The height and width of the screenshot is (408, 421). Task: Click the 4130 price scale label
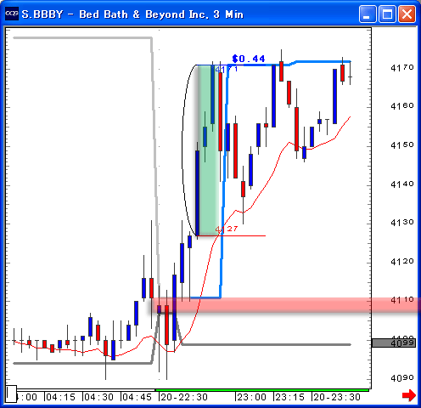[x=402, y=223]
